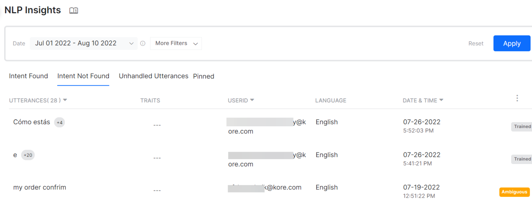The width and height of the screenshot is (532, 200).
Task: Open the More Filters dropdown
Action: click(176, 44)
